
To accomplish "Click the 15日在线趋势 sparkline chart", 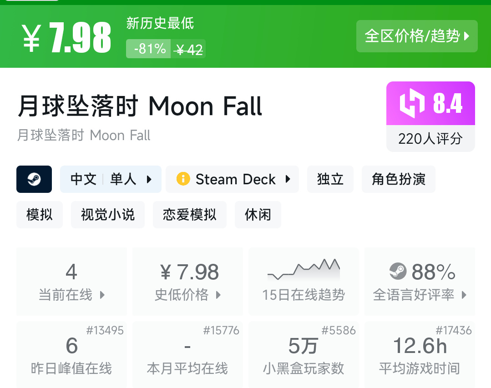I will (x=304, y=271).
